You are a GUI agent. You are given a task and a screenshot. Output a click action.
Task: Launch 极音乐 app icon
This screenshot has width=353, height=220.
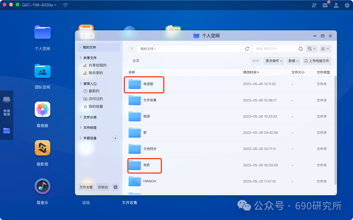[x=42, y=186]
